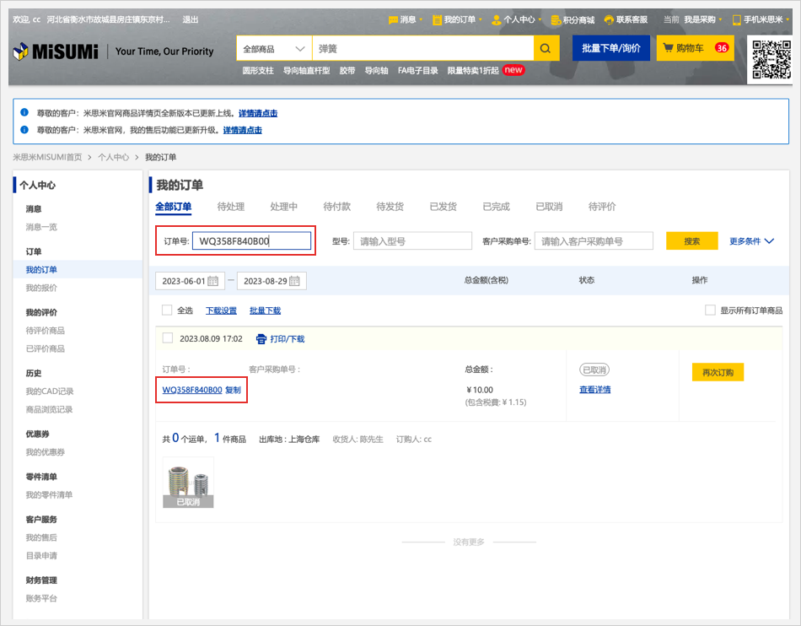
Task: Click the 型号 input field
Action: (x=412, y=241)
